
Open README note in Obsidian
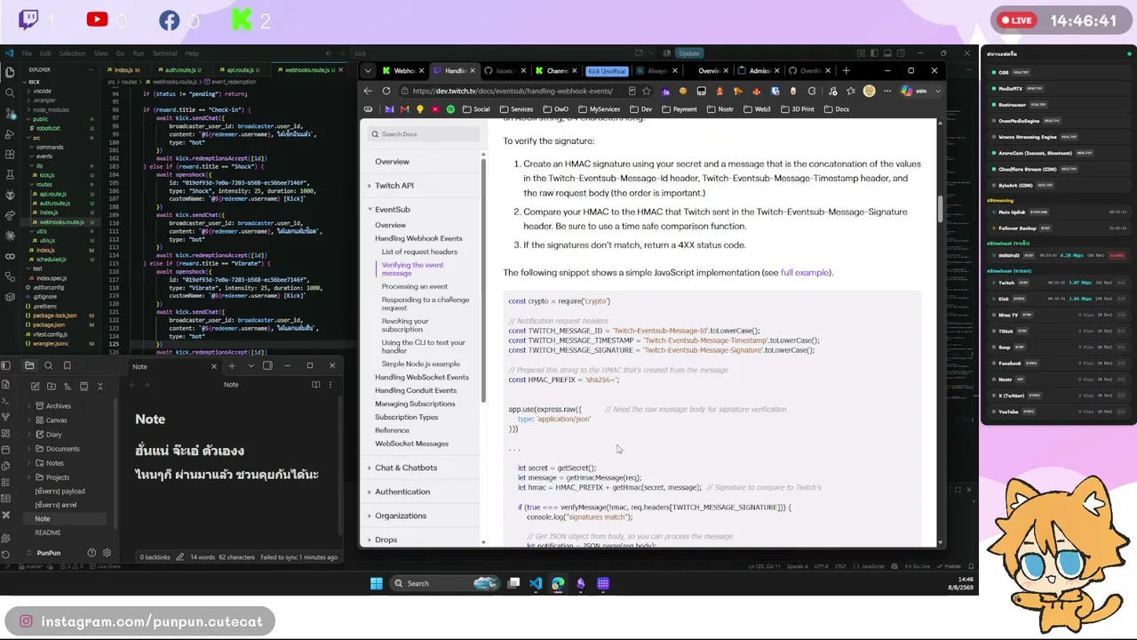48,532
